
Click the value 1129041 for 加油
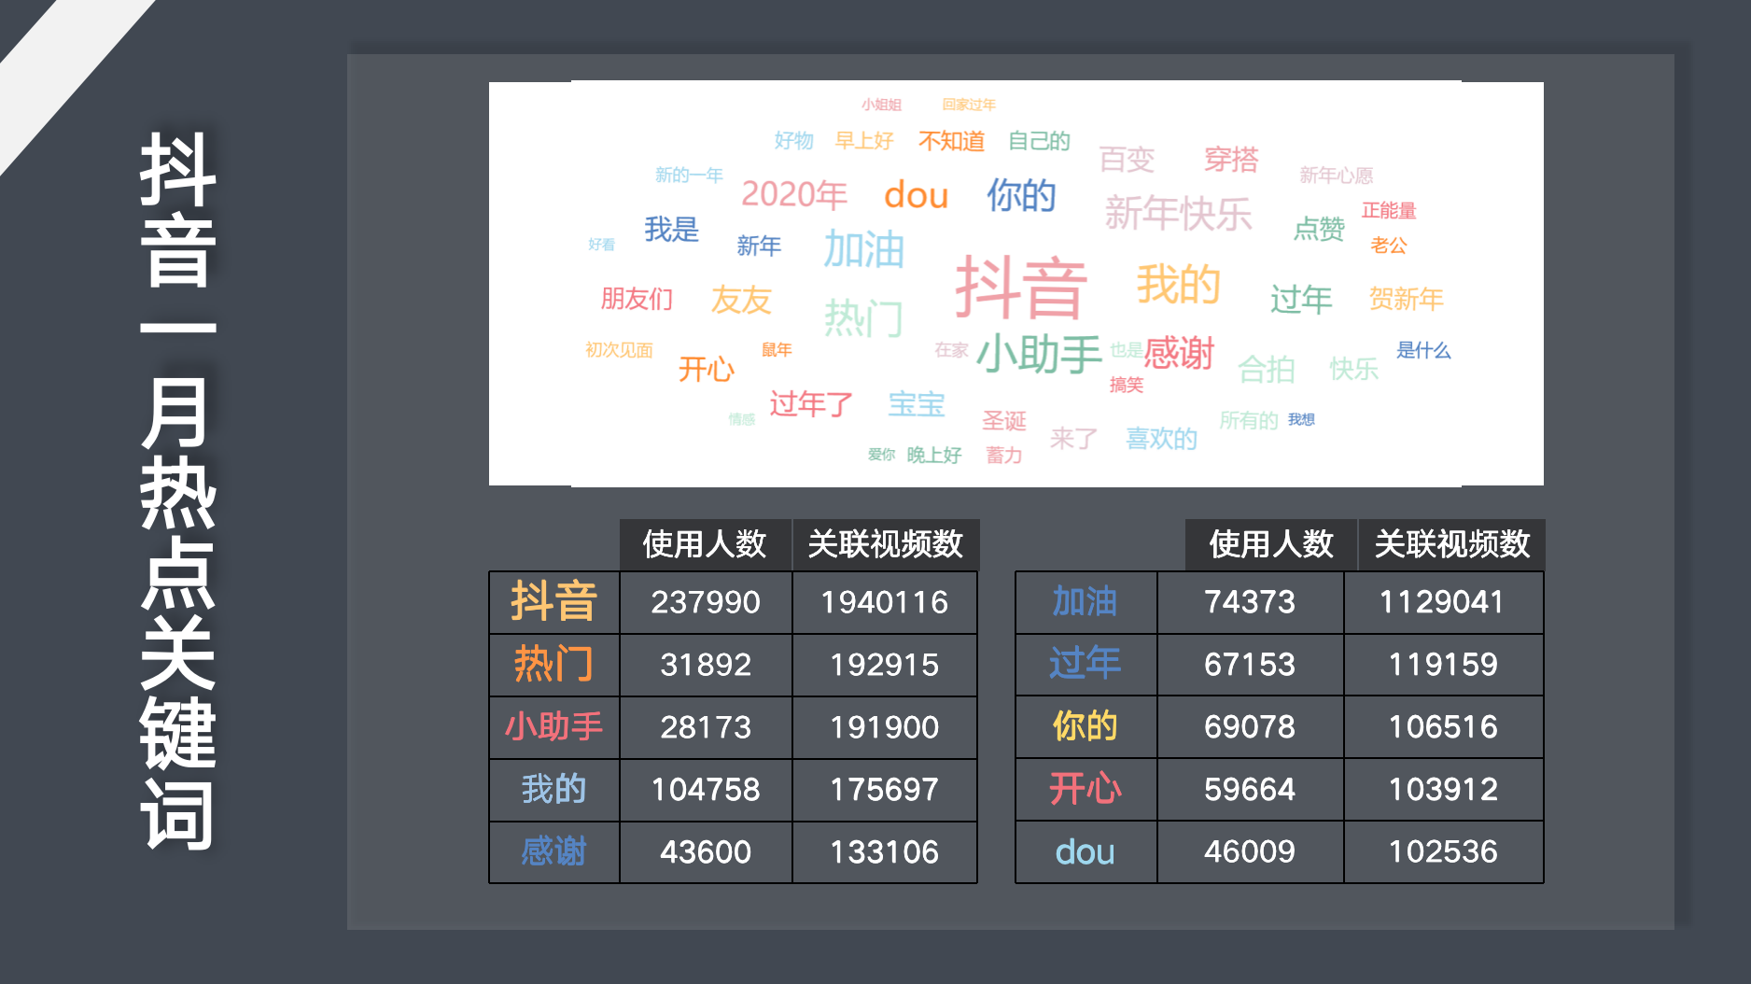1444,602
